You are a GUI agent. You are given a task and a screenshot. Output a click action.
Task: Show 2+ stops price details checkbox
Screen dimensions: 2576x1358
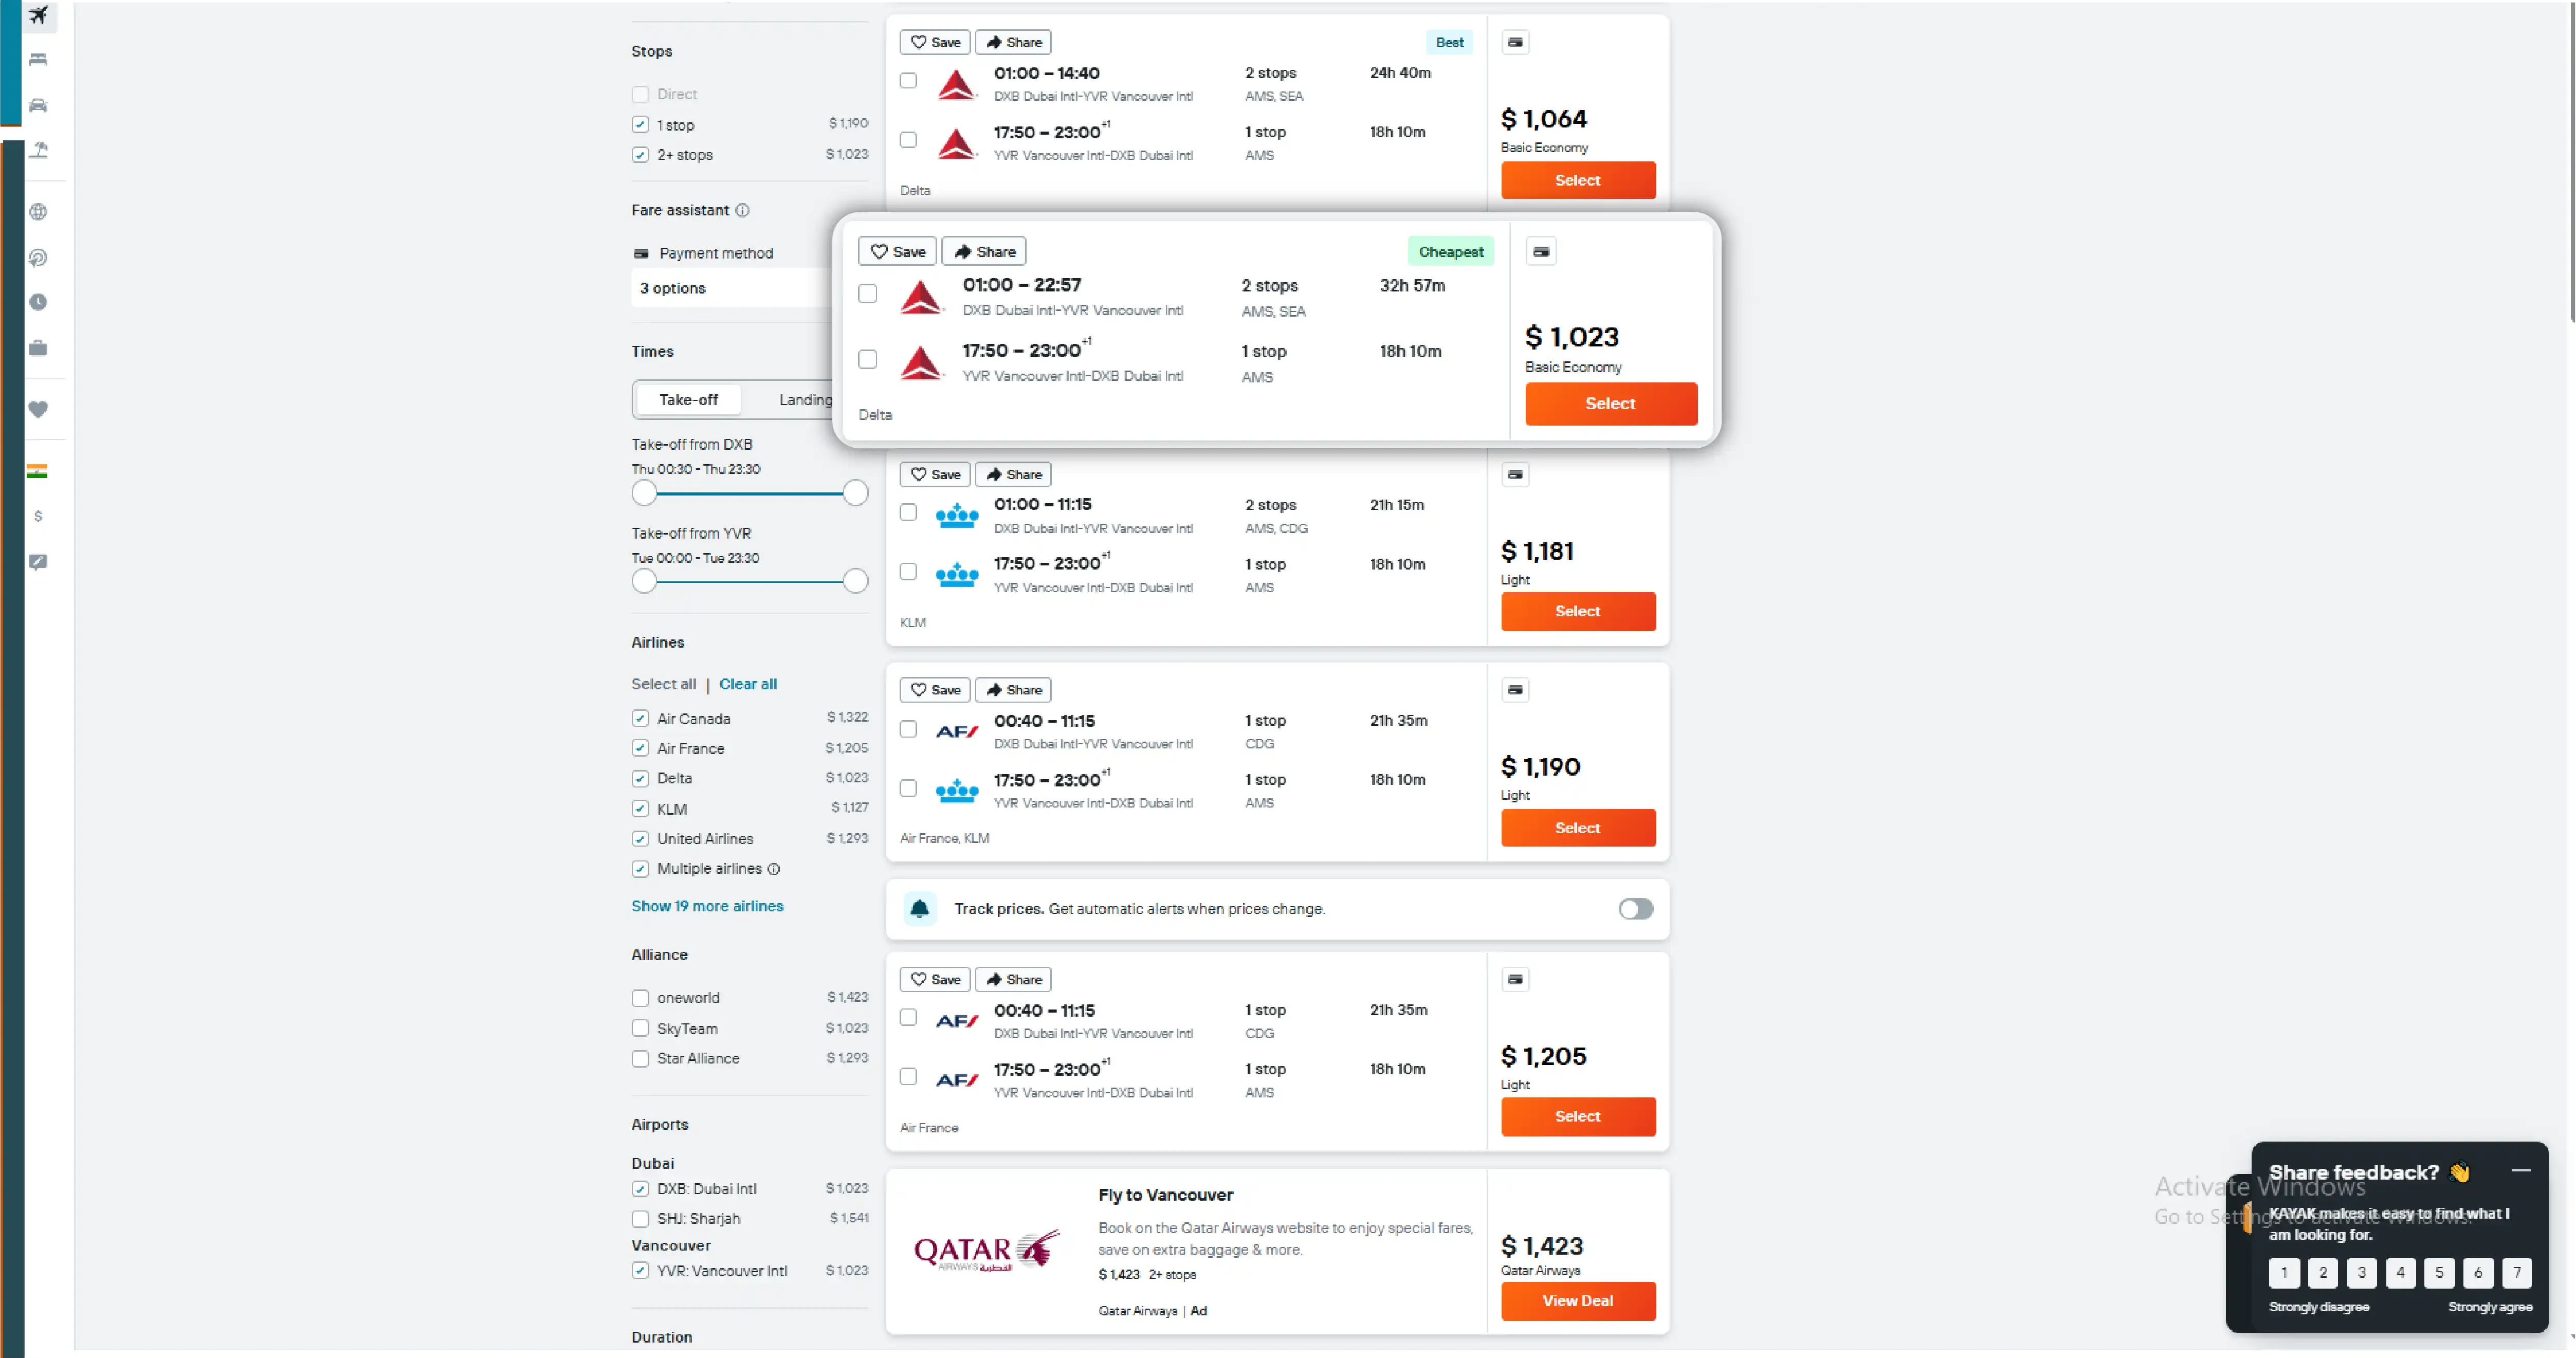(x=640, y=155)
